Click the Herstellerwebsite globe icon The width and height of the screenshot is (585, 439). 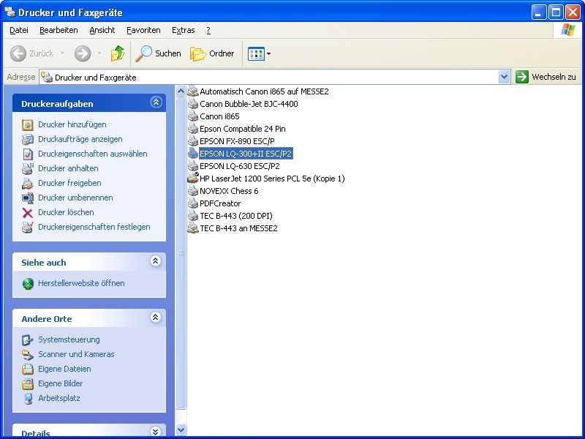coord(28,284)
